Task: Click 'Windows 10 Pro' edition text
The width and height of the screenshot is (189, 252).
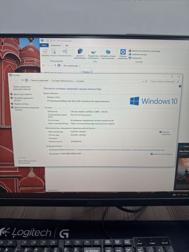Action: [x=54, y=97]
